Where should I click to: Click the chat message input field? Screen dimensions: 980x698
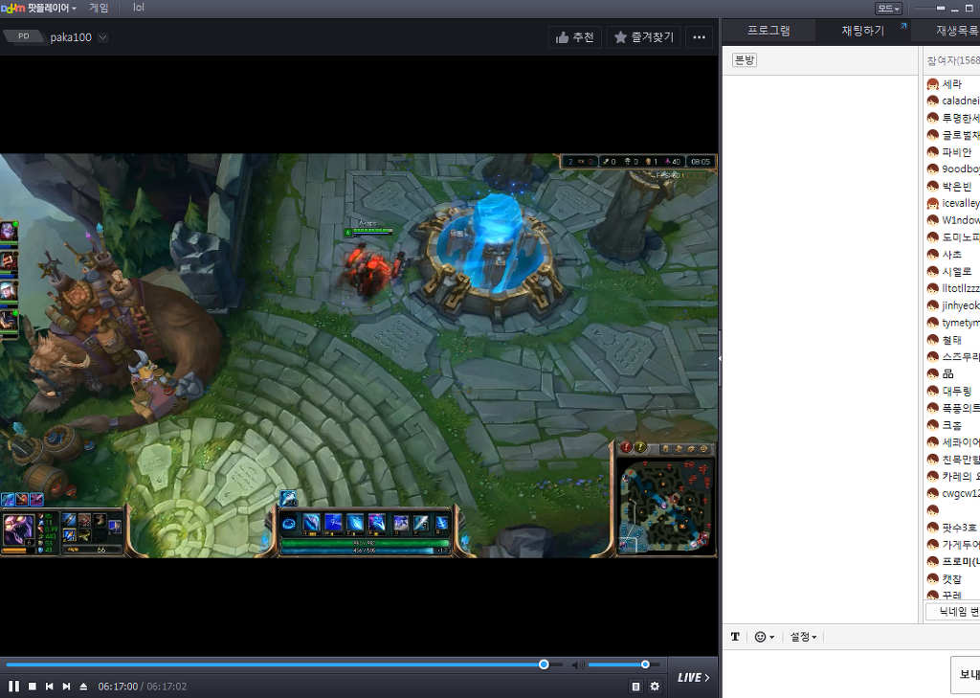pyautogui.click(x=836, y=673)
